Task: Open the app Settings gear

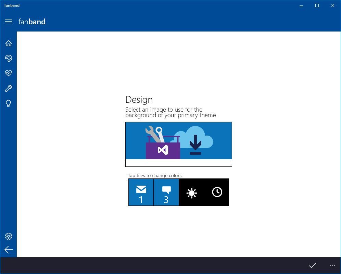Action: click(9, 236)
